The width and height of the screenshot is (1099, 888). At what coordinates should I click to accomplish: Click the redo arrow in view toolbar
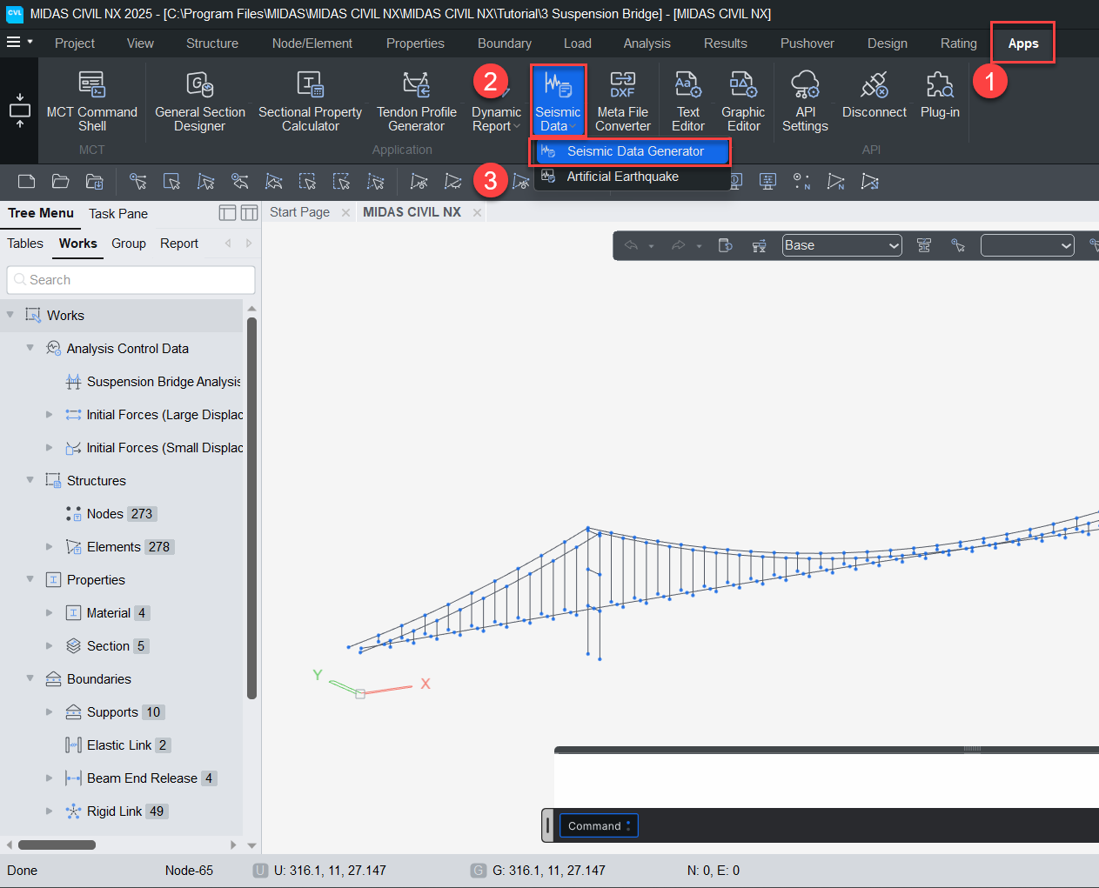[x=679, y=246]
